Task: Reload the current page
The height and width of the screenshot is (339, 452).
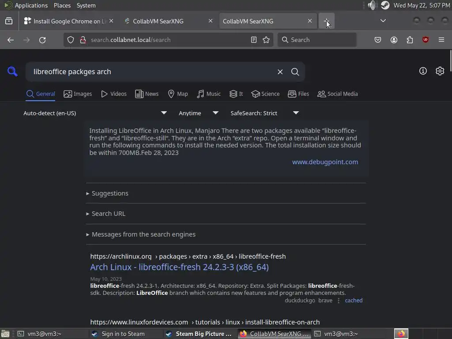Action: point(42,40)
